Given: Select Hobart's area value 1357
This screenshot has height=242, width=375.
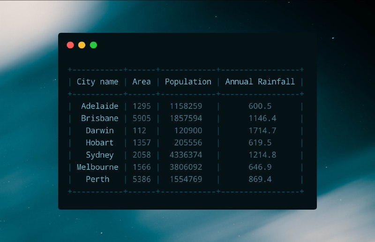Looking at the screenshot, I should coord(142,143).
